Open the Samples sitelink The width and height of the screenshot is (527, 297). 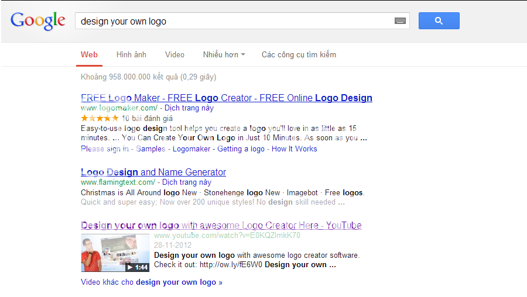pos(150,148)
